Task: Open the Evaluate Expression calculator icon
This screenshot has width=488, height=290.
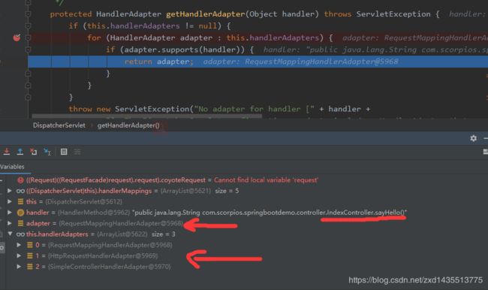Action: click(64, 152)
